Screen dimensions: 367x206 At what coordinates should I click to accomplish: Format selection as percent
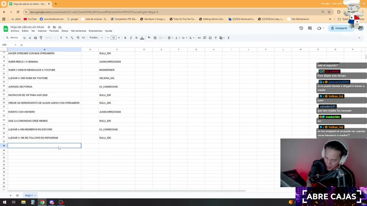pyautogui.click(x=67, y=38)
